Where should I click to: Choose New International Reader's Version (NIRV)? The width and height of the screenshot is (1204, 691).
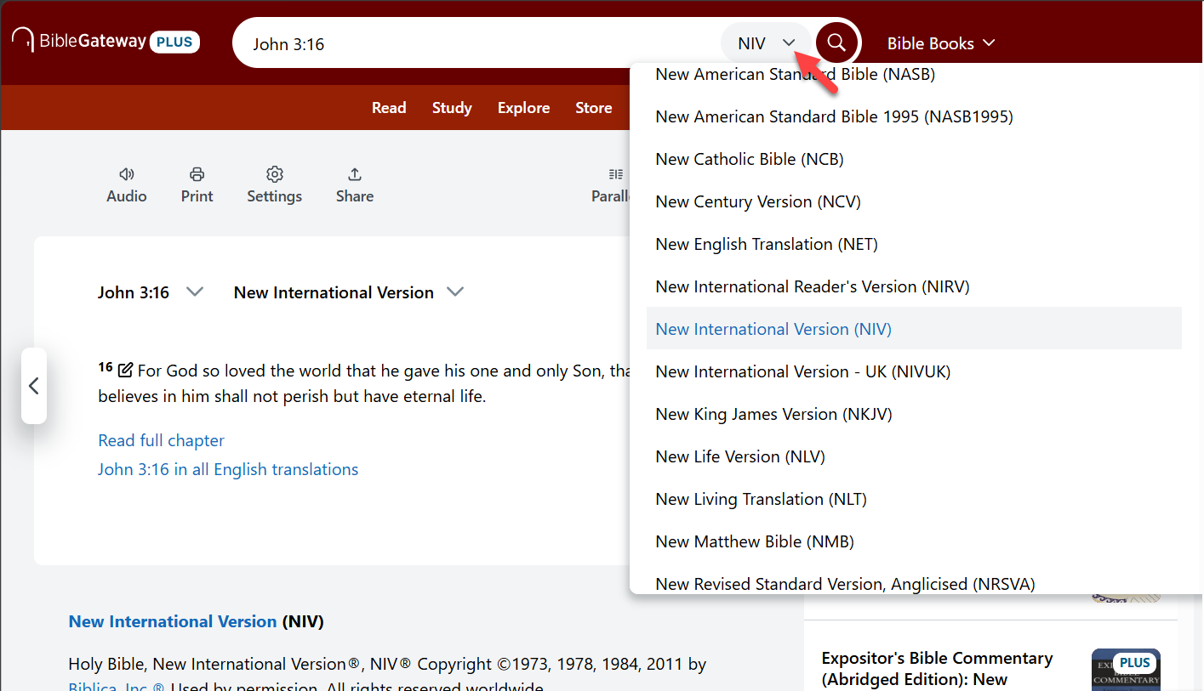[914, 286]
